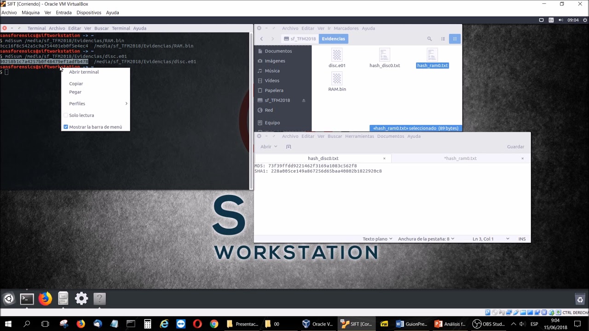Open Google Chrome from taskbar
The height and width of the screenshot is (331, 589).
(x=214, y=324)
